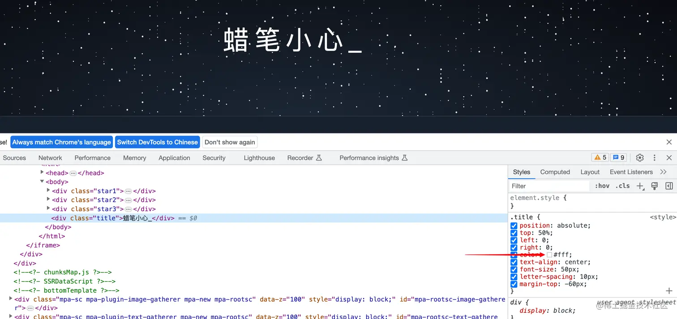Screen dimensions: 677x319
Task: Expand the mpa-plugin-text-gatherer div node
Action: coord(11,316)
